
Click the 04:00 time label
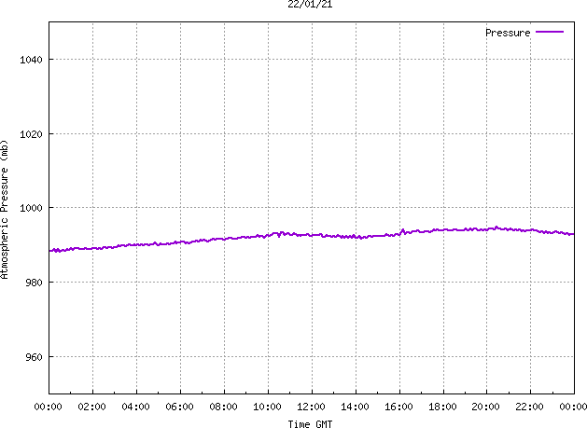coord(136,407)
